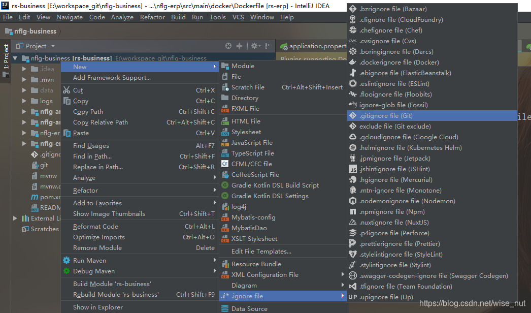The height and width of the screenshot is (313, 531).
Task: Switch to application.properties editor tab
Action: (x=313, y=46)
